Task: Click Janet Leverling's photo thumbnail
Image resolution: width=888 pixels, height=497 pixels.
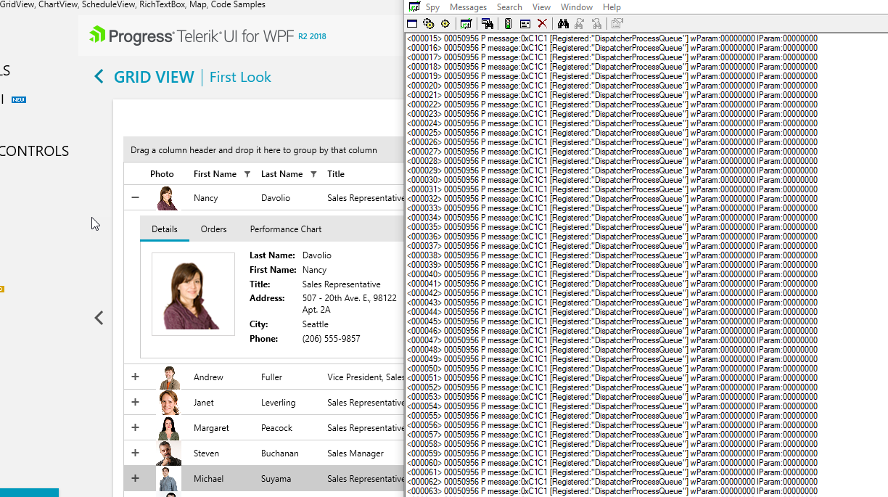Action: 169,403
